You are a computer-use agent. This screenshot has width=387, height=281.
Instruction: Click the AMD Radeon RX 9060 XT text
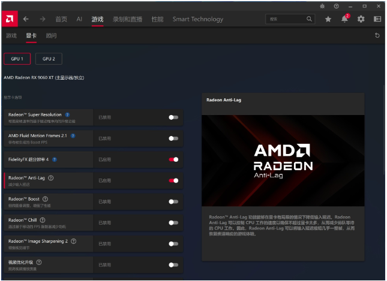[x=29, y=77]
